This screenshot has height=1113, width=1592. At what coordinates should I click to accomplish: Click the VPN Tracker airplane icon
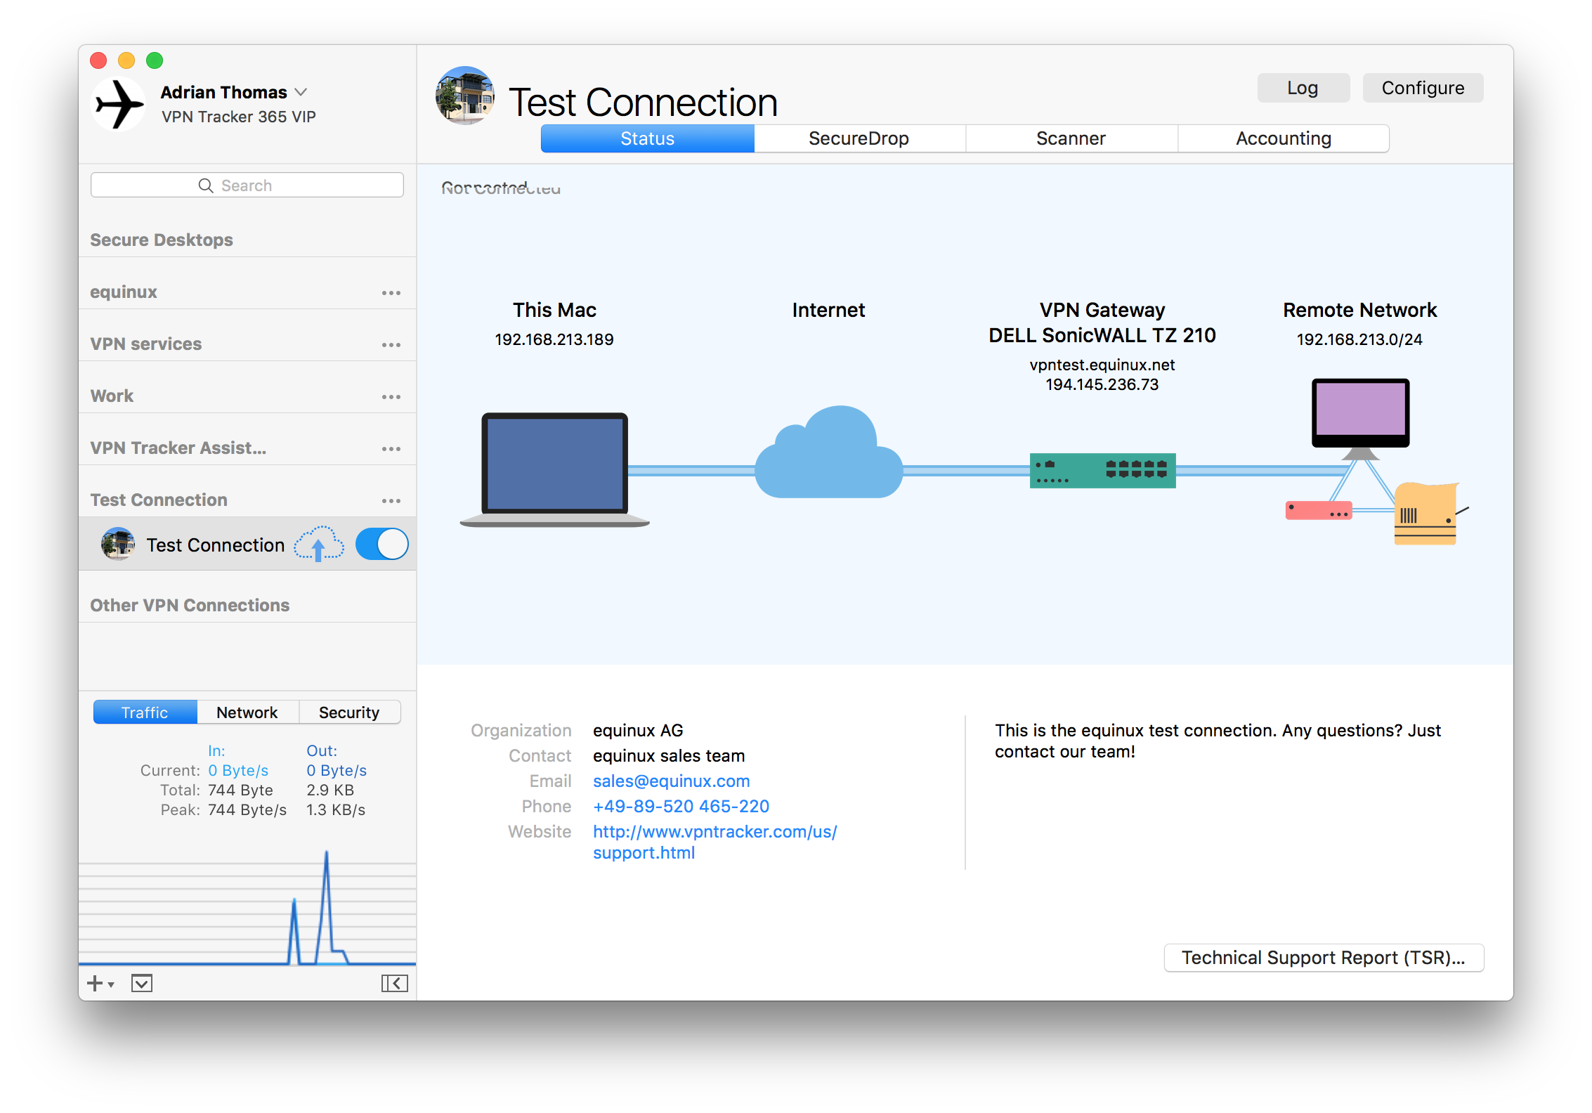pos(119,105)
